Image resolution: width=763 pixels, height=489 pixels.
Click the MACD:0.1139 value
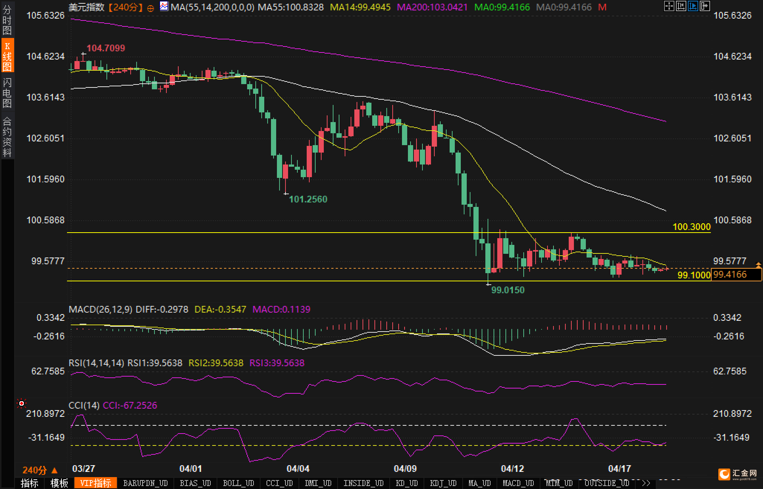[281, 309]
